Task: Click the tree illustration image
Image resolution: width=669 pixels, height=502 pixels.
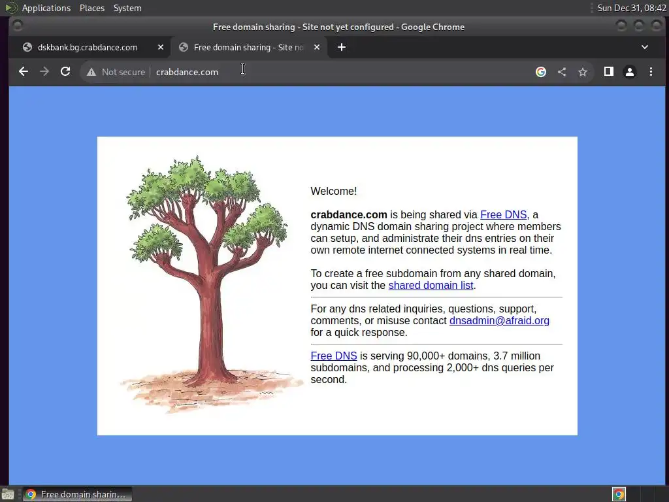Action: click(211, 284)
